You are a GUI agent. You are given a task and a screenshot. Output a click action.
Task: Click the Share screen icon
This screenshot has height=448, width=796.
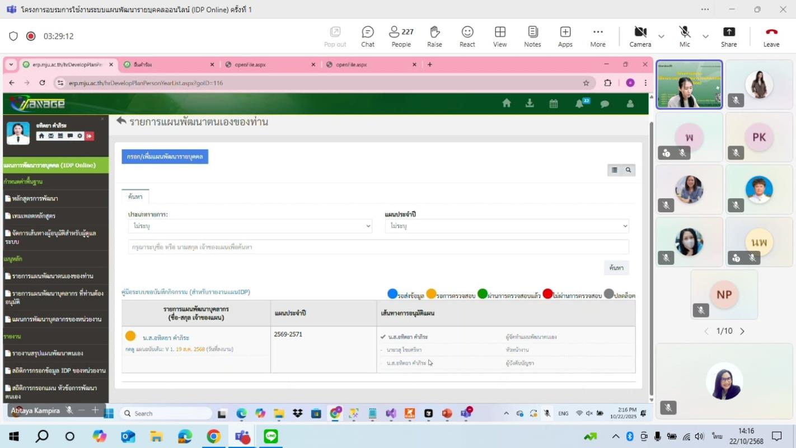click(x=729, y=36)
